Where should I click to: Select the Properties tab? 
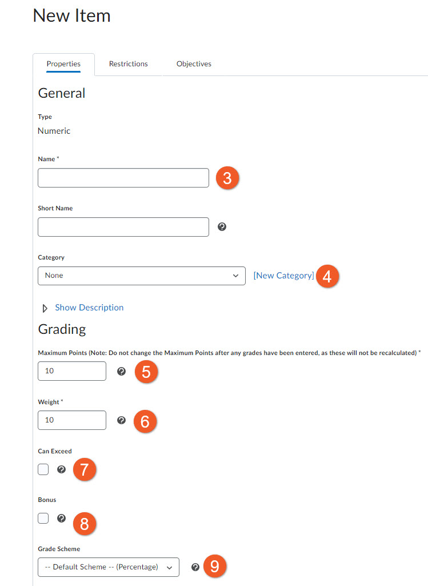point(63,64)
